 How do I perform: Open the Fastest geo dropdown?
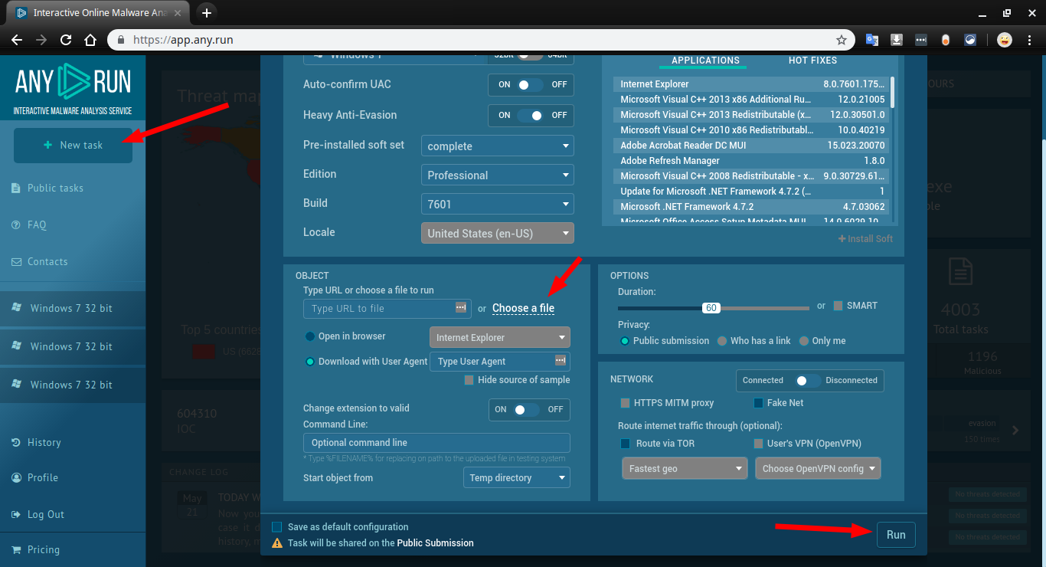pos(685,468)
